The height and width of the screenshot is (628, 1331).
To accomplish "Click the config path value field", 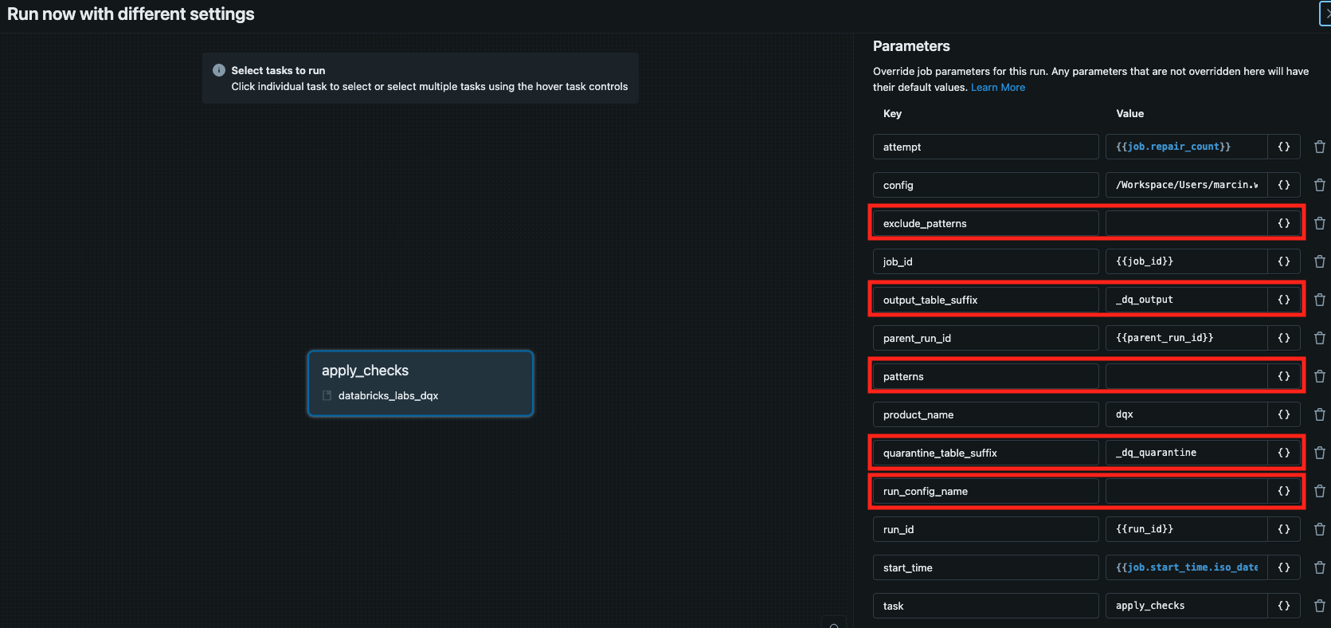I will [x=1185, y=185].
